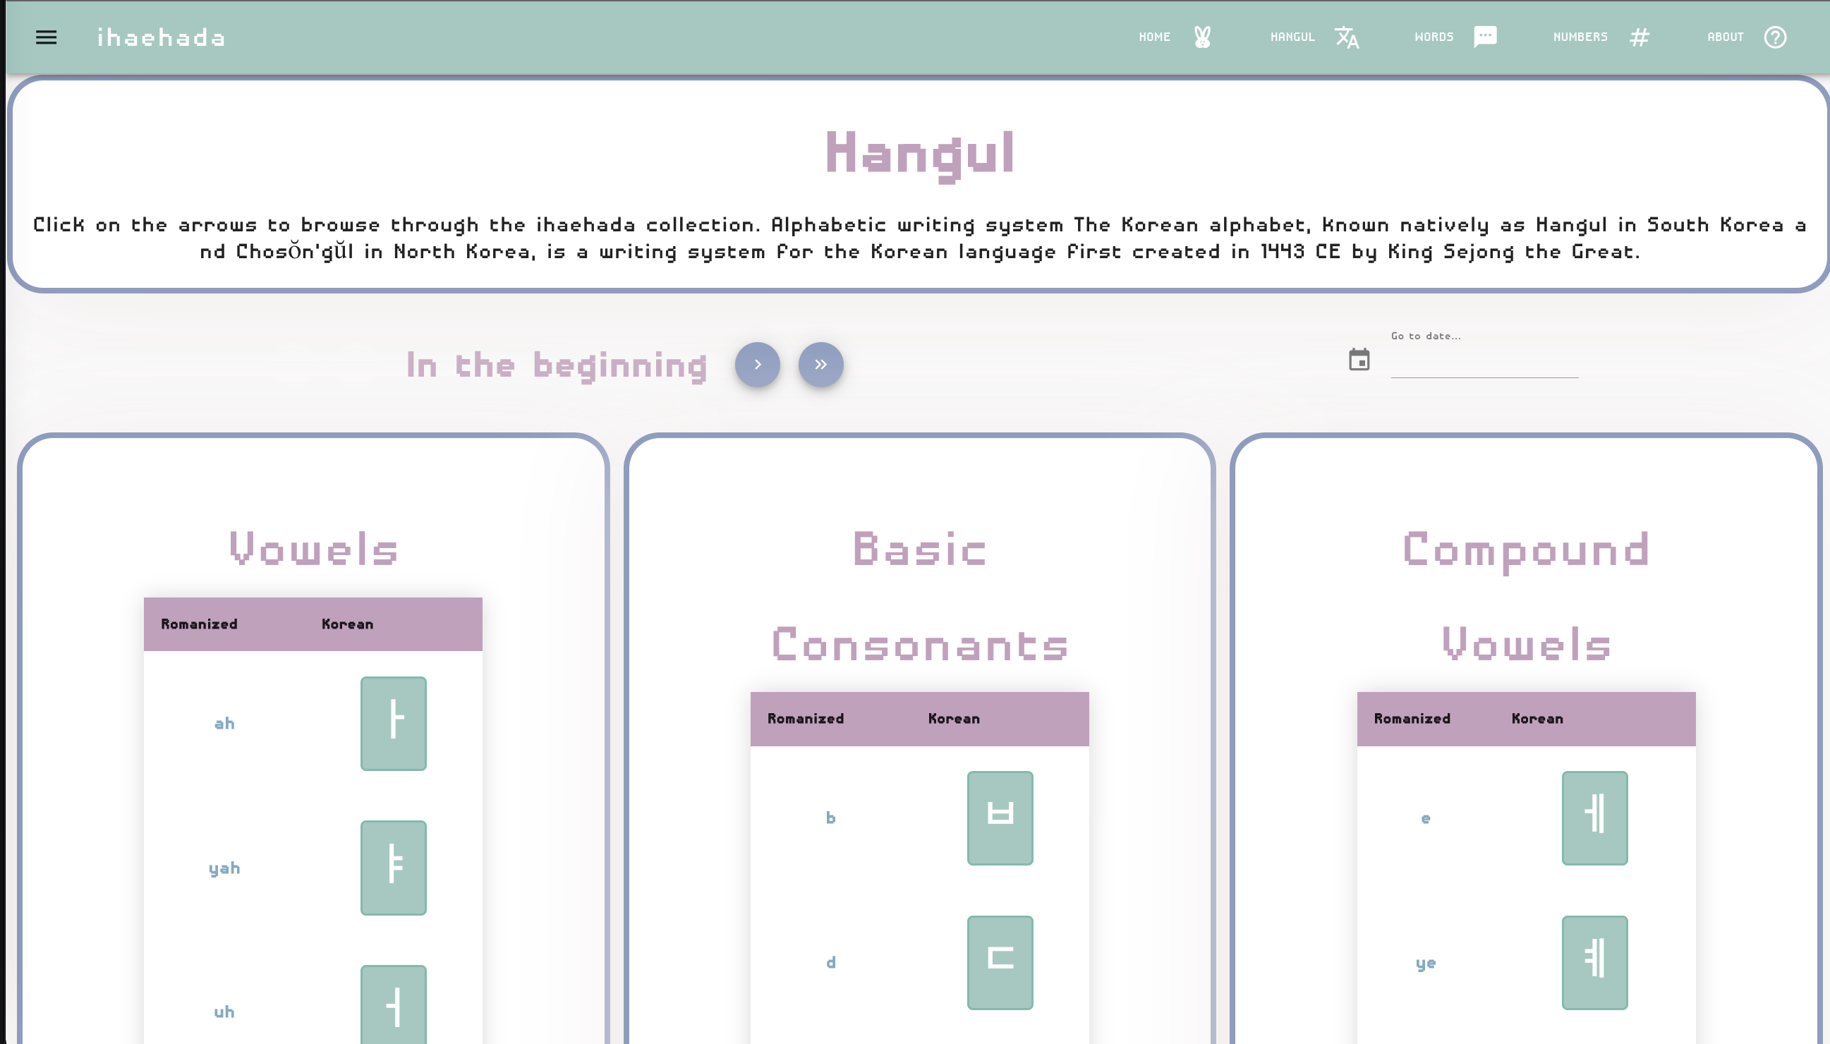Click the rabbit Home icon
1830x1044 pixels.
coord(1203,37)
